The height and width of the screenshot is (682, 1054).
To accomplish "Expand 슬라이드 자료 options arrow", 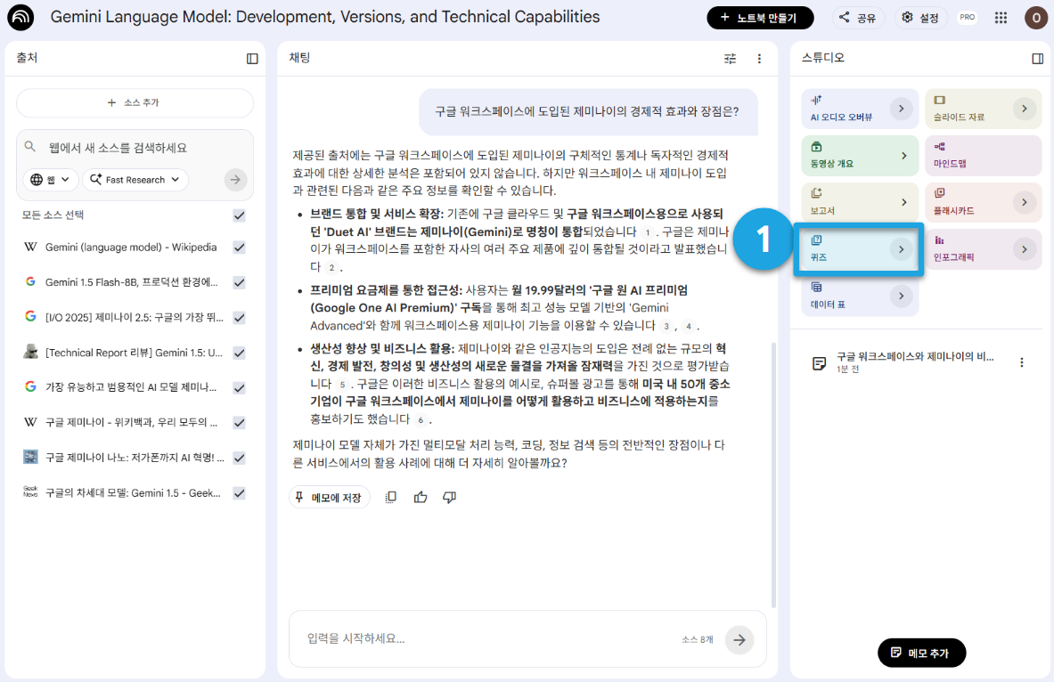I will pyautogui.click(x=1025, y=109).
